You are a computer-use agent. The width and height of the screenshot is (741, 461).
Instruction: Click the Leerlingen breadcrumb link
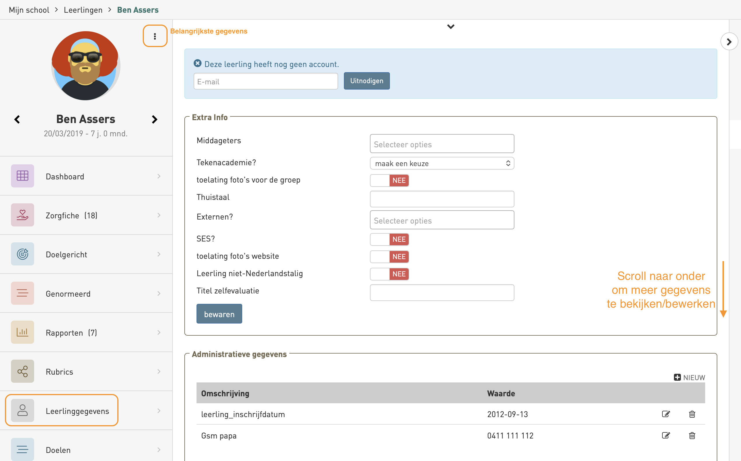[83, 10]
